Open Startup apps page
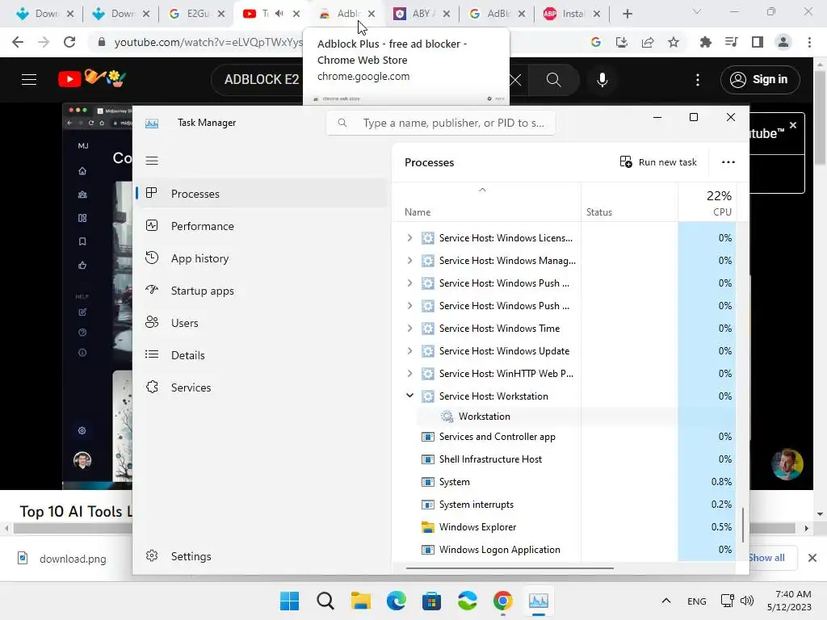Viewport: 827px width, 620px height. point(262,291)
